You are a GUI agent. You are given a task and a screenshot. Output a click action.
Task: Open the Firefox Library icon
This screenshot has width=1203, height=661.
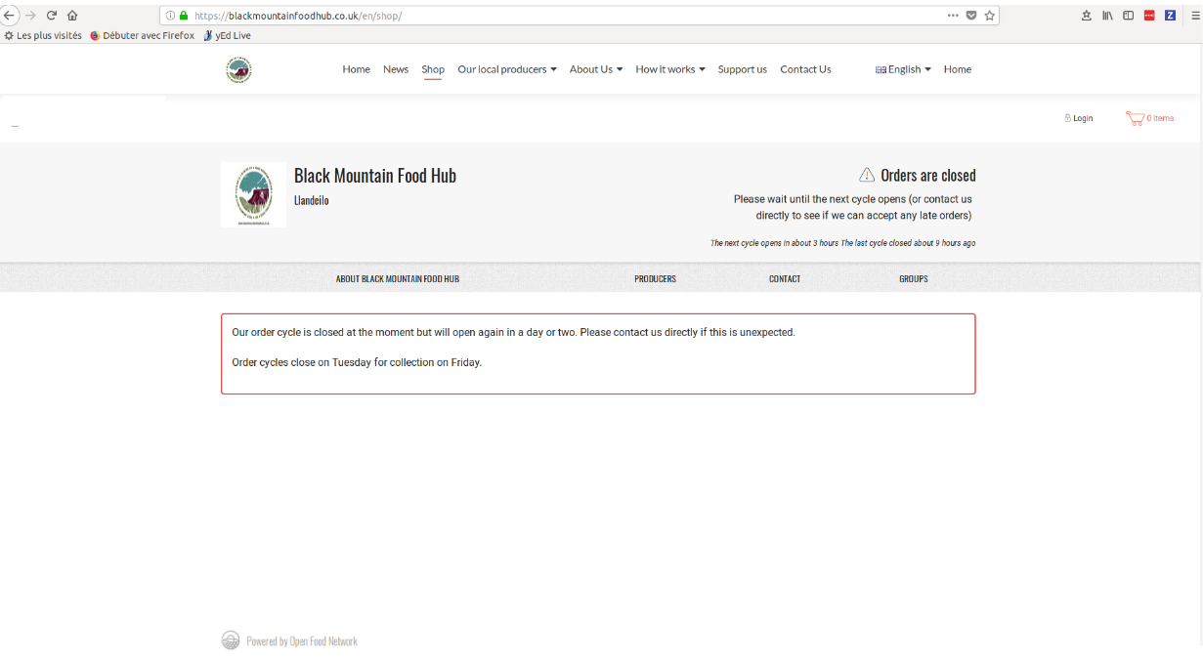coord(1107,16)
